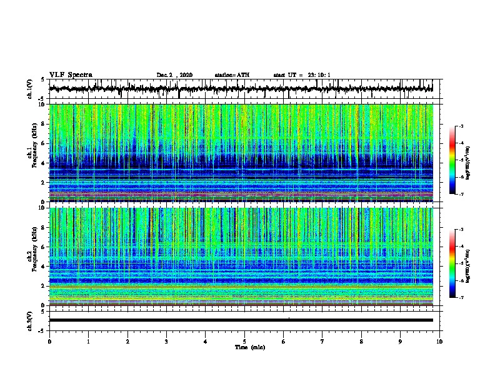The height and width of the screenshot is (383, 495).
Task: Click the "-3" tick on the ch.2 colorbar
Action: (461, 230)
